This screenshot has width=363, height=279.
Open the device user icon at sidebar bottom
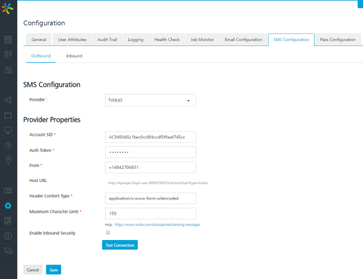[8, 251]
